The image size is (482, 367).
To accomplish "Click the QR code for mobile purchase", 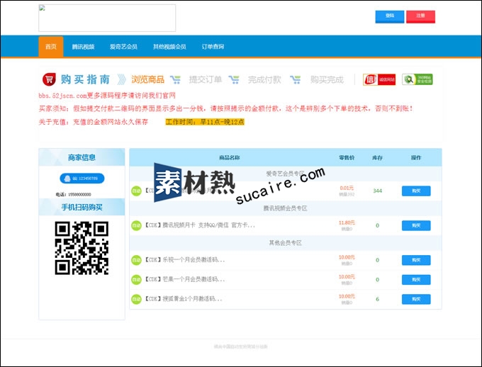I will tap(82, 248).
